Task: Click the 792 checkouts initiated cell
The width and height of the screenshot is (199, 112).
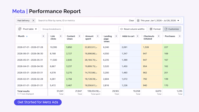Action: click(152, 79)
